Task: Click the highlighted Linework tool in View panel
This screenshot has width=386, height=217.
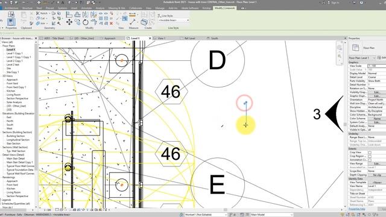Action: pos(125,18)
